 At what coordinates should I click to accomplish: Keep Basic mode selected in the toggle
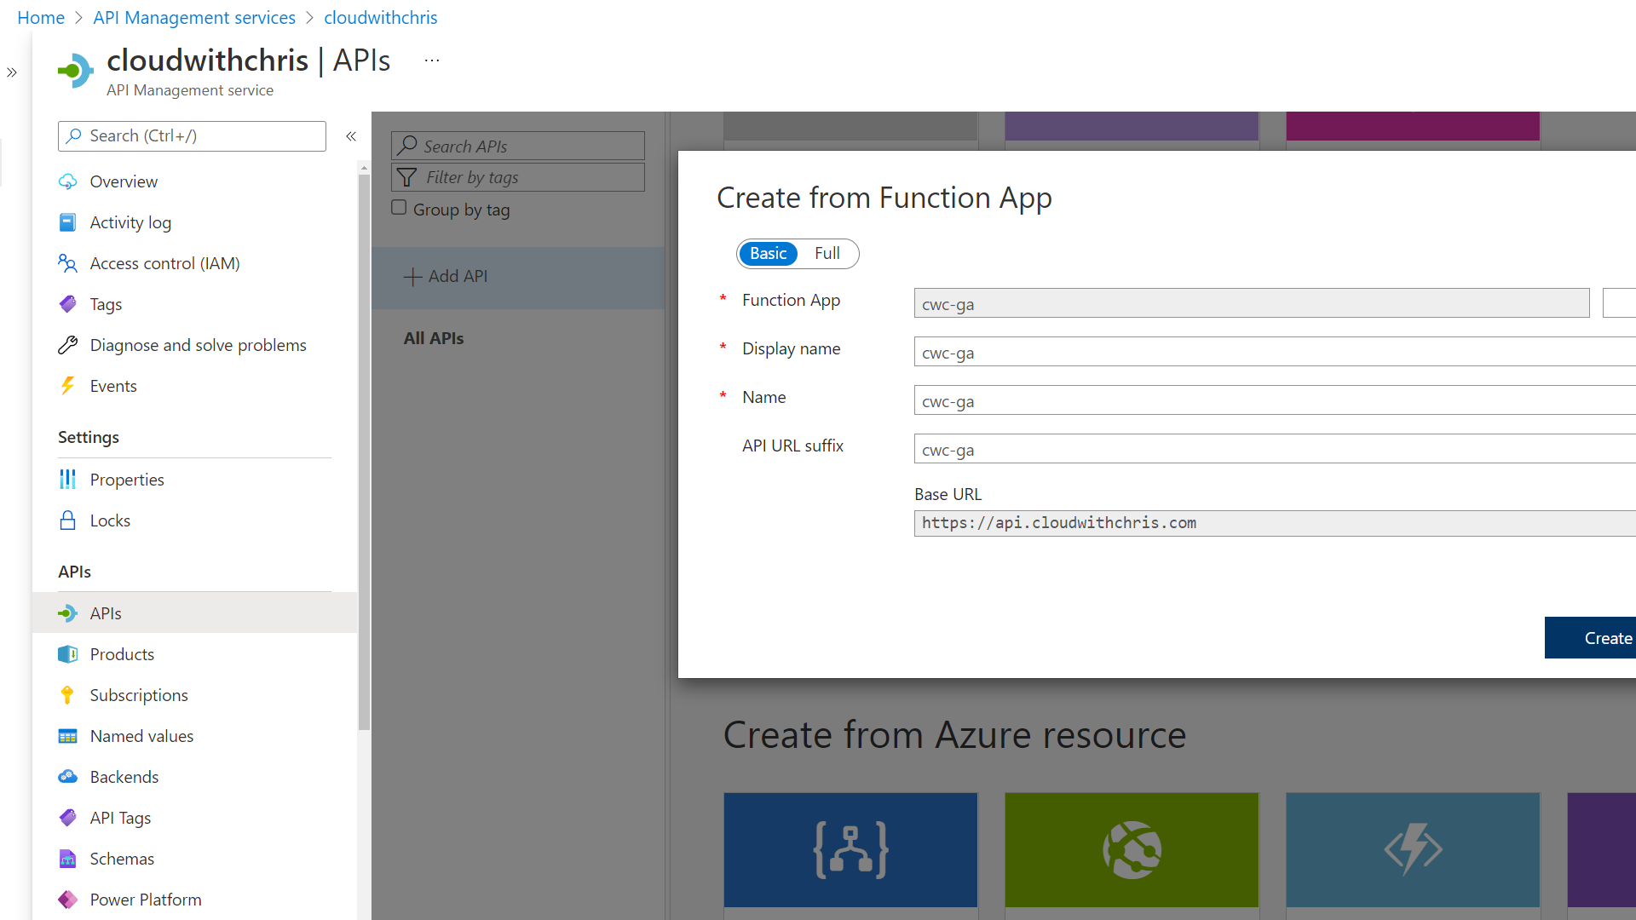tap(768, 253)
